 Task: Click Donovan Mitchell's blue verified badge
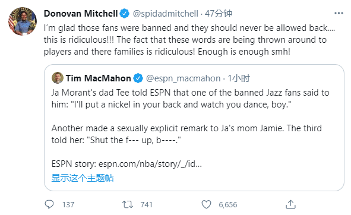(125, 14)
